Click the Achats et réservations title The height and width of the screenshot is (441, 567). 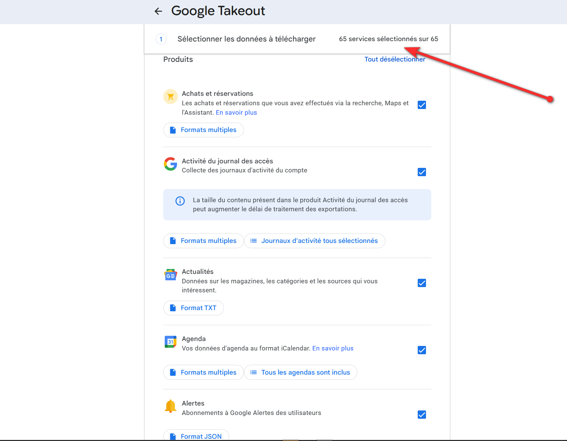218,94
